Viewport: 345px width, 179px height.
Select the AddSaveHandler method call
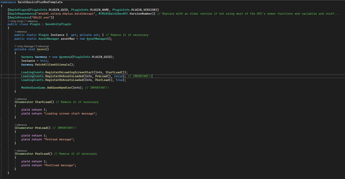(62, 88)
